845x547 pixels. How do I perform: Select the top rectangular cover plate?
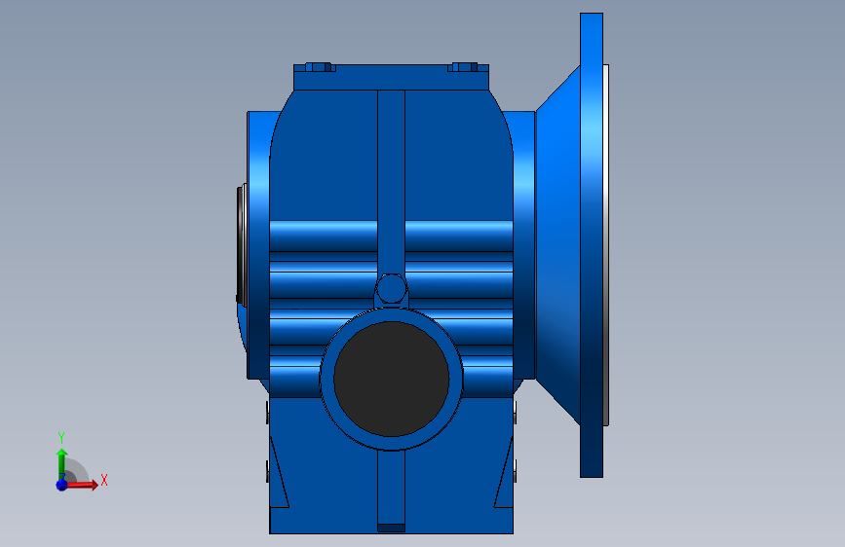(x=391, y=78)
